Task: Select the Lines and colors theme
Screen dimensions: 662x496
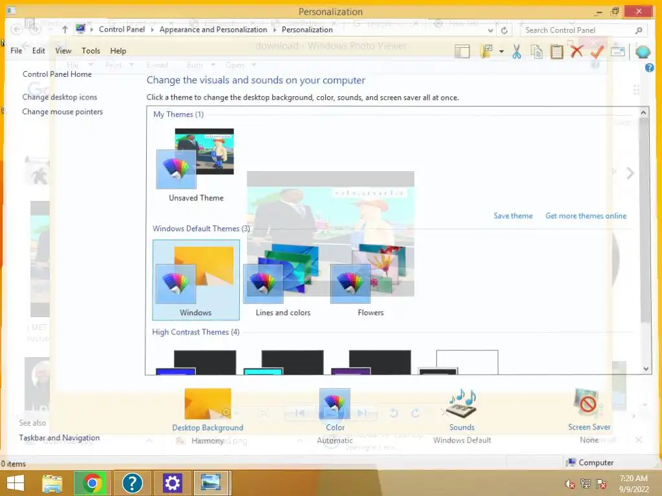Action: [x=283, y=280]
